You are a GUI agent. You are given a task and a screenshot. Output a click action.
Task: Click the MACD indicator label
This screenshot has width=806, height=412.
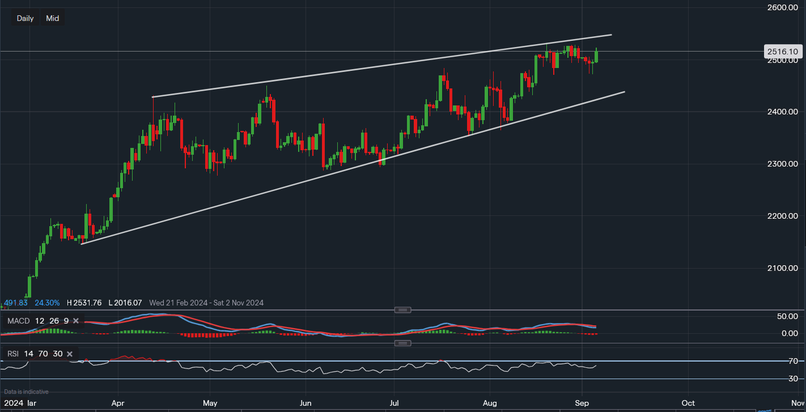[18, 321]
